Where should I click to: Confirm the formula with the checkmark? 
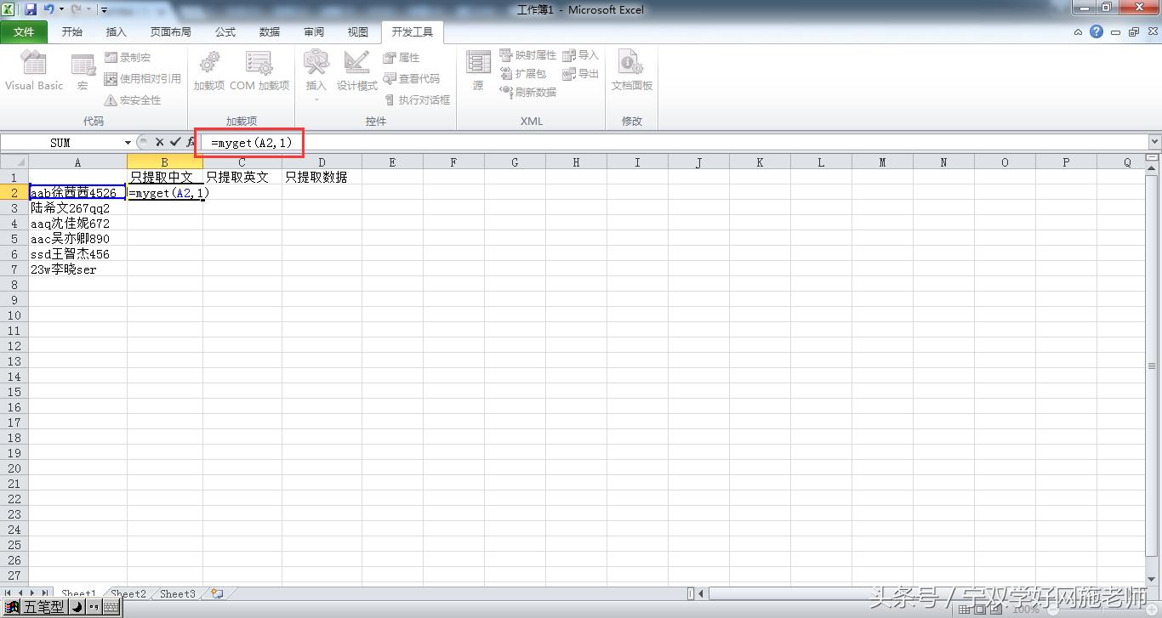[x=175, y=143]
